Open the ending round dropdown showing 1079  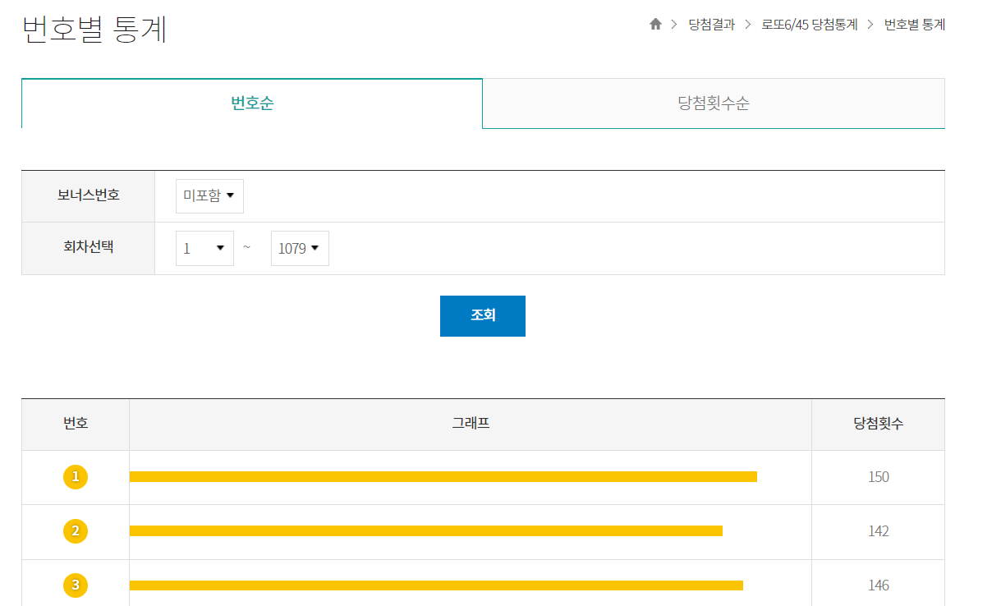point(299,248)
